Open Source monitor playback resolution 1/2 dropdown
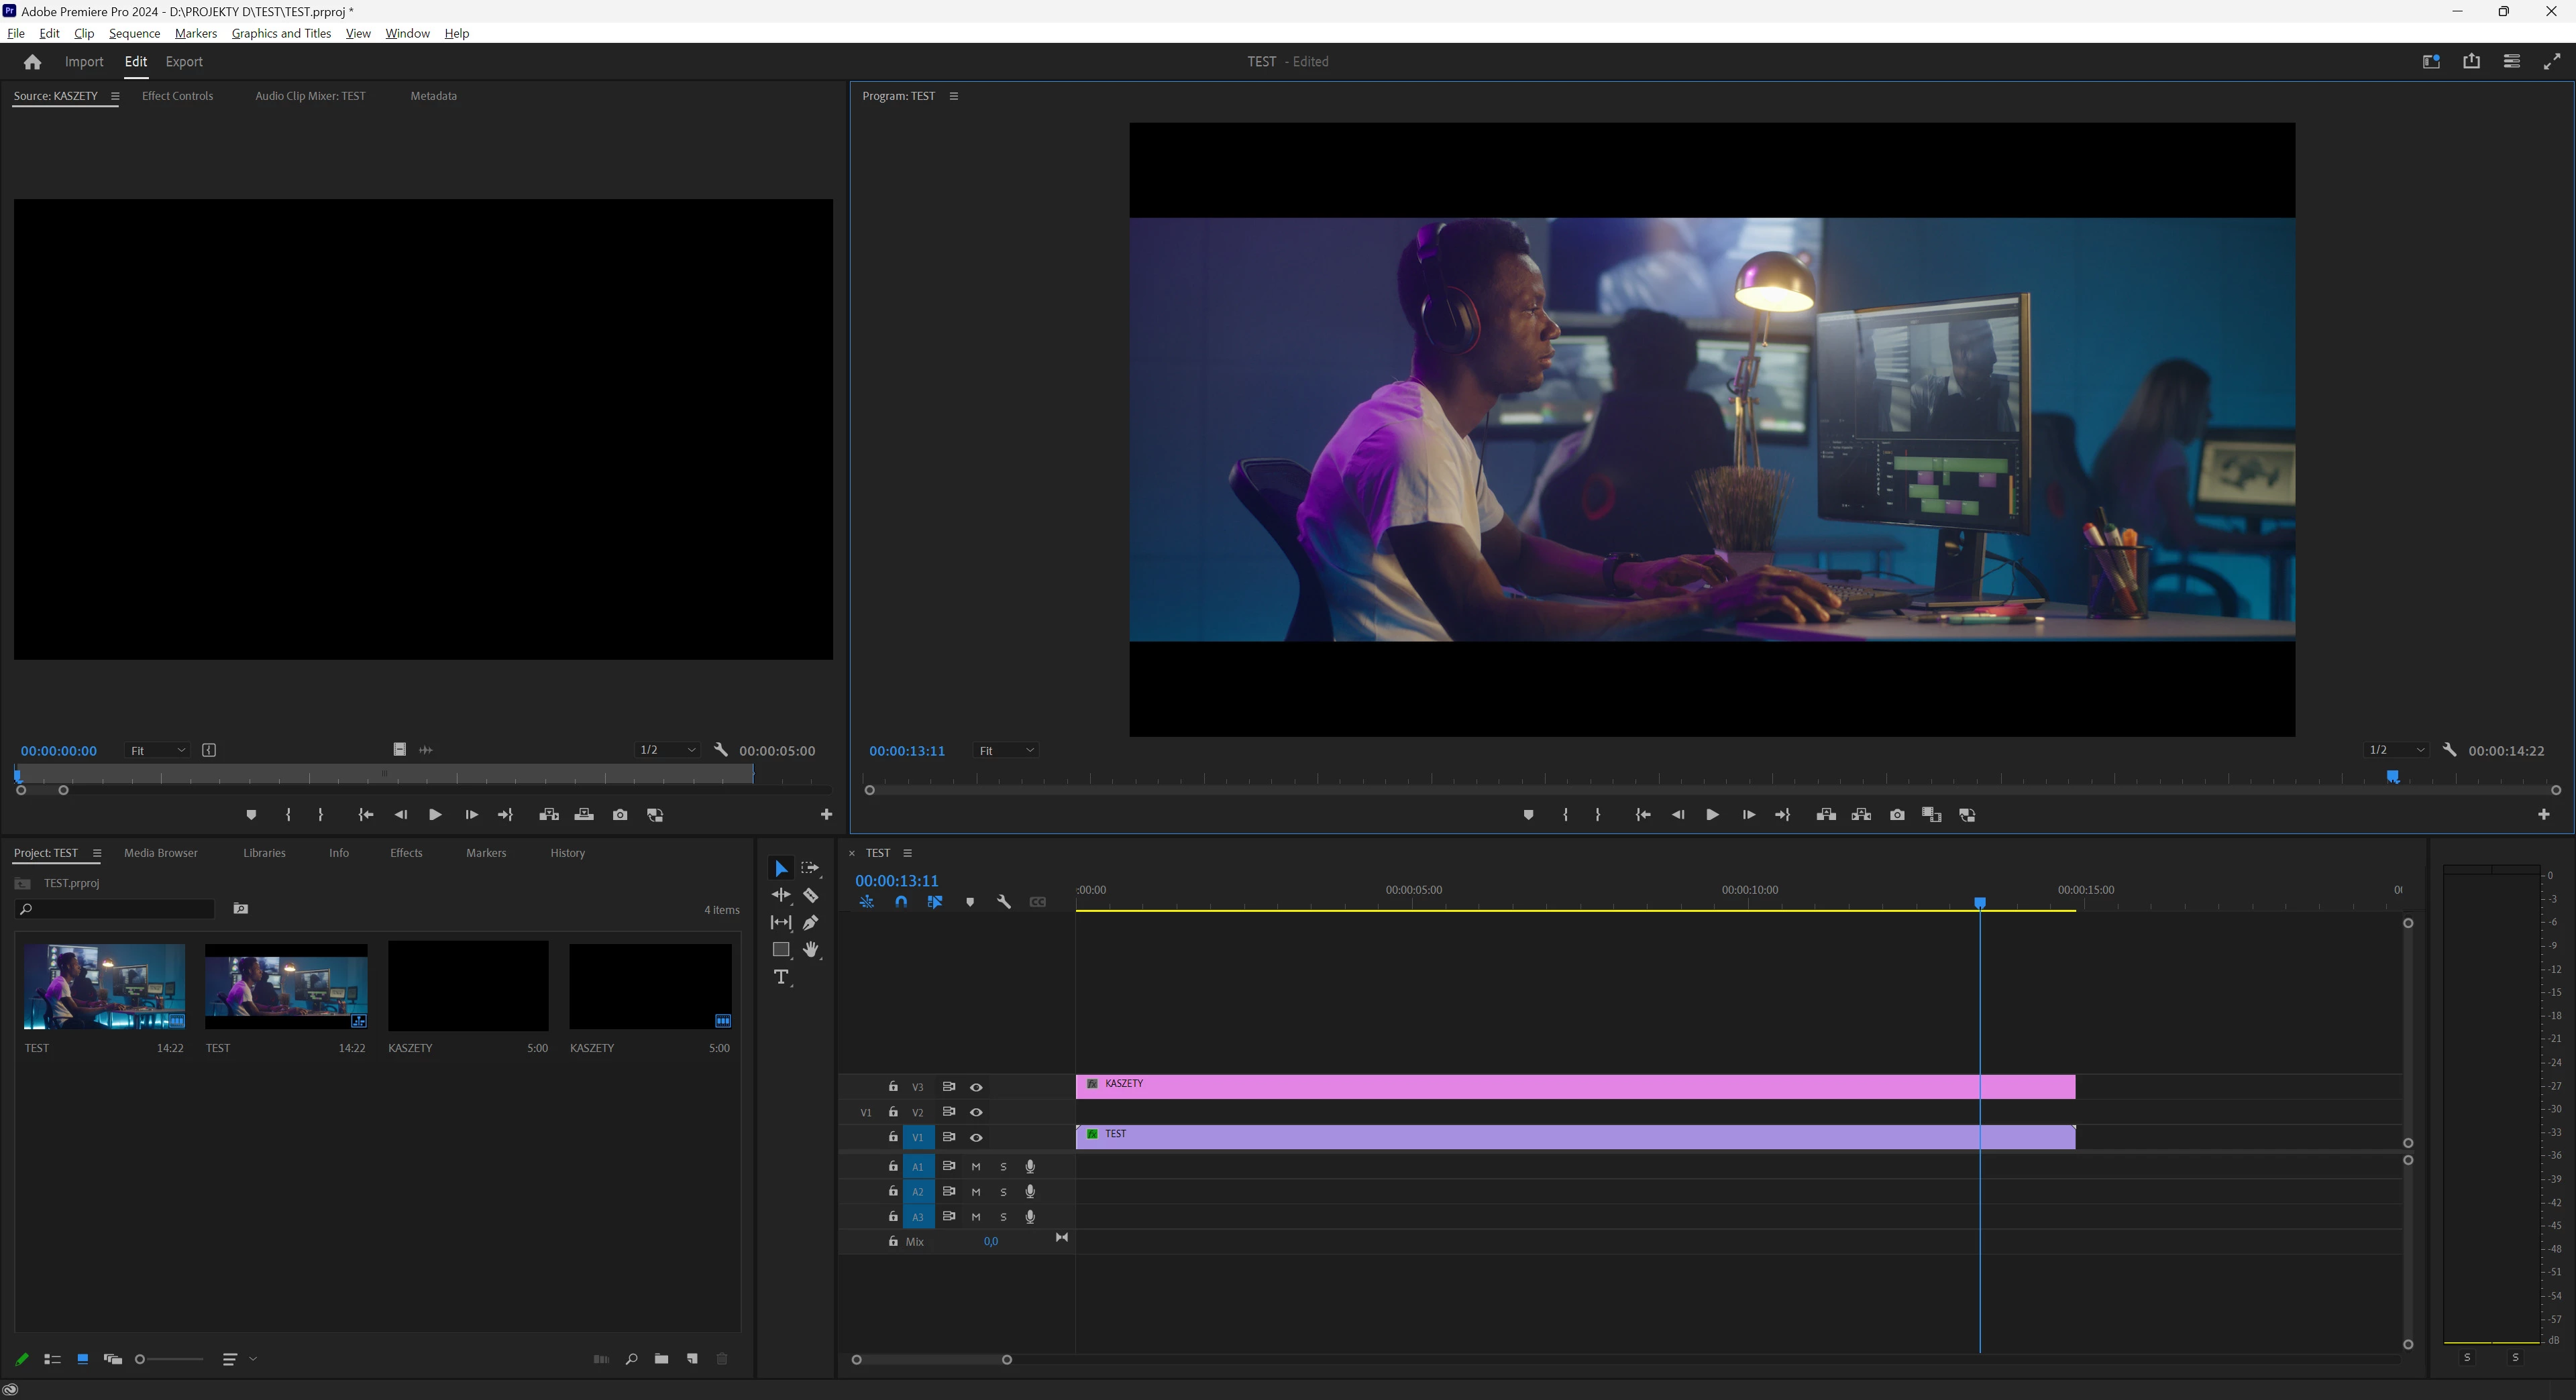 pyautogui.click(x=667, y=750)
